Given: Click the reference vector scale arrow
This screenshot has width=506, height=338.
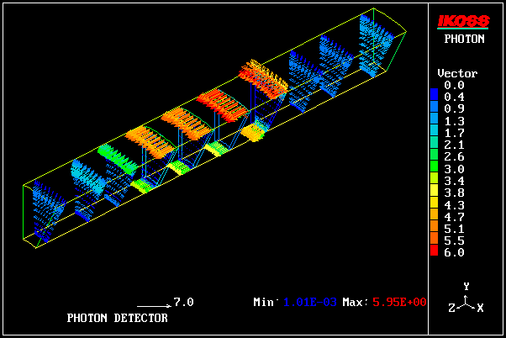Looking at the screenshot, I should coord(153,304).
